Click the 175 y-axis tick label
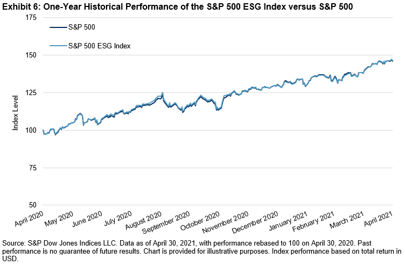The width and height of the screenshot is (405, 266). click(x=31, y=17)
